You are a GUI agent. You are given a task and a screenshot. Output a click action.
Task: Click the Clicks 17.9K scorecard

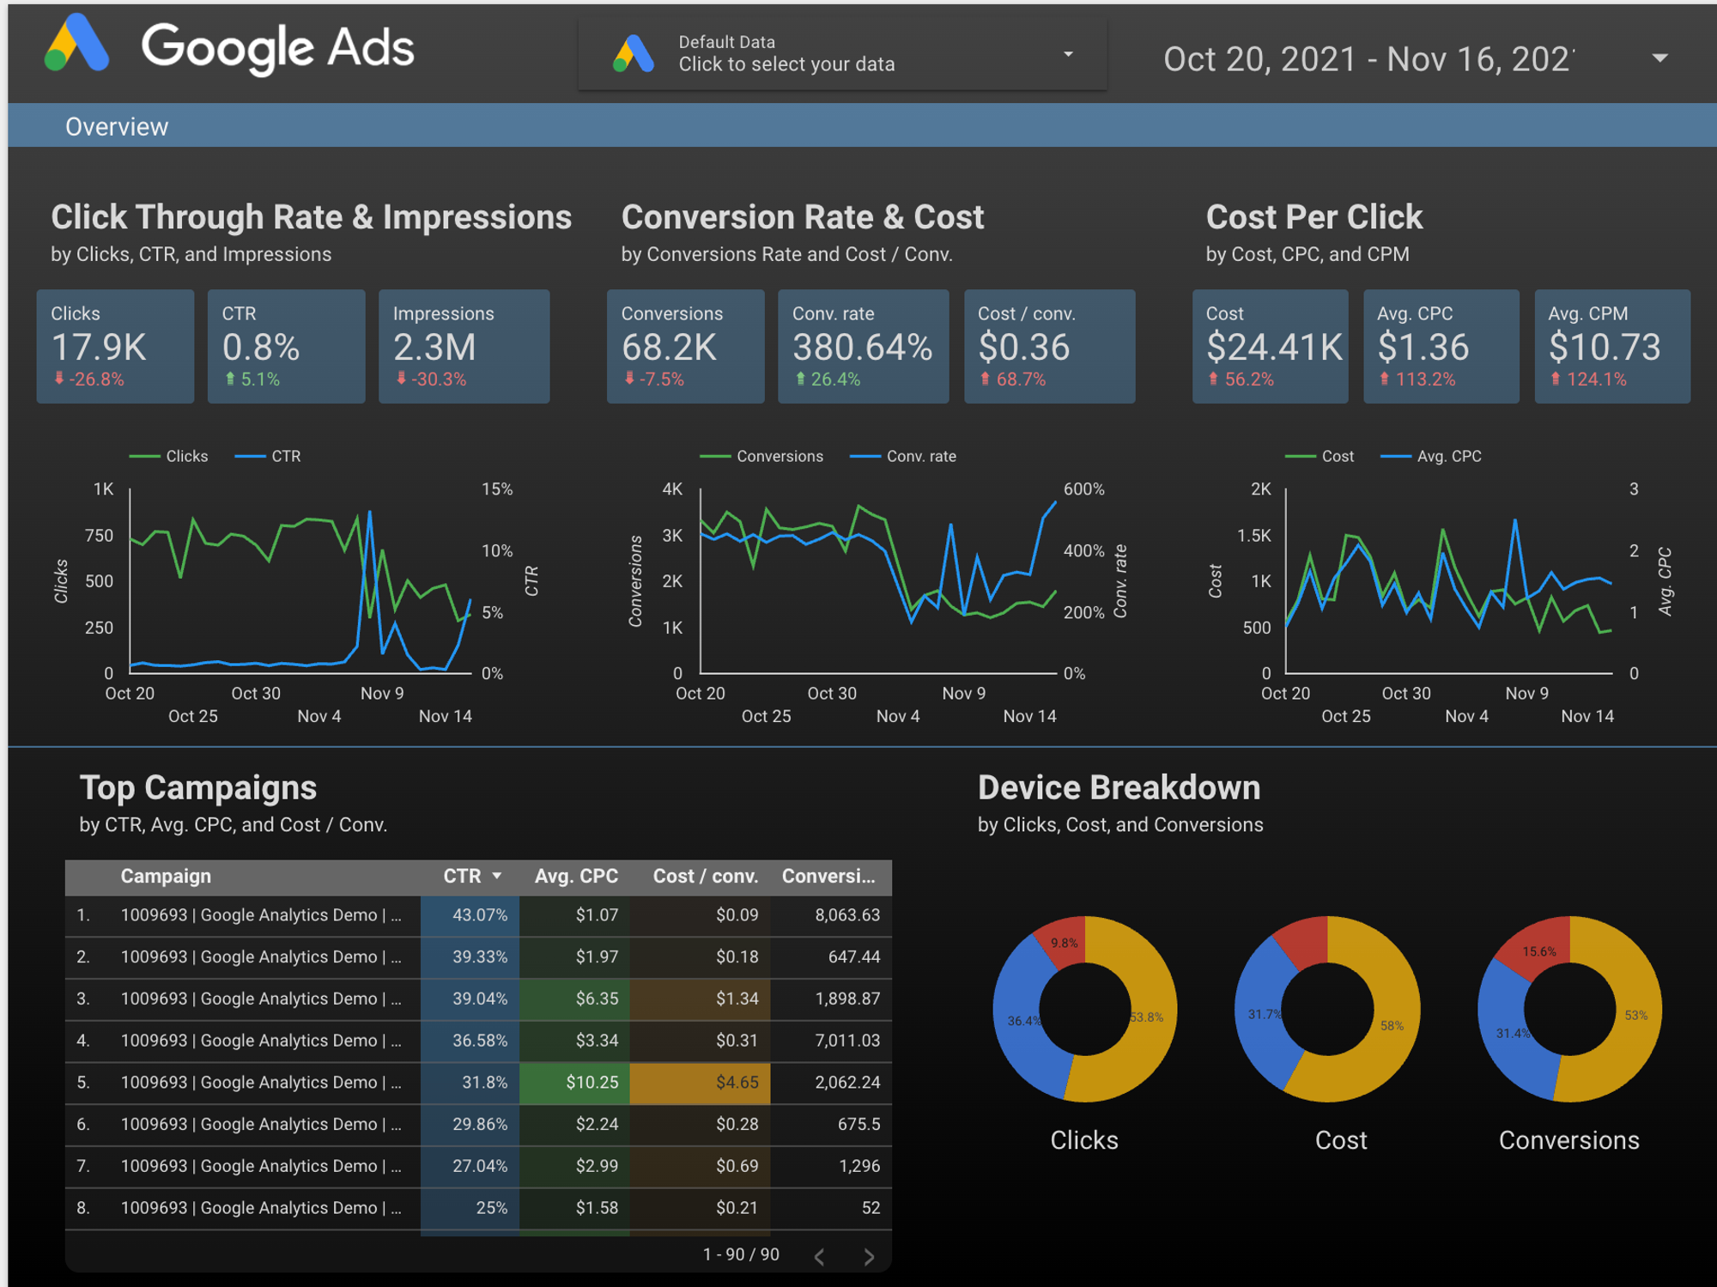115,346
